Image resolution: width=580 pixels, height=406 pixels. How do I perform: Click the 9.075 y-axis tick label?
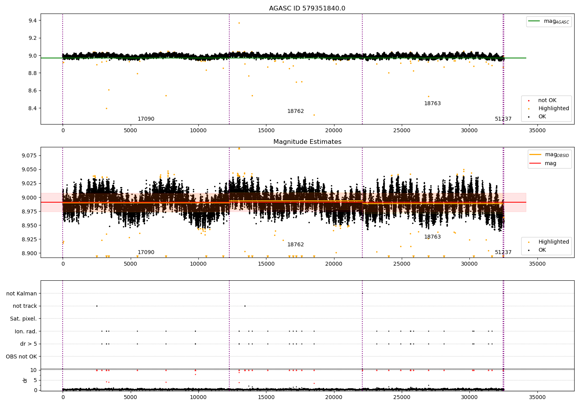(x=29, y=155)
